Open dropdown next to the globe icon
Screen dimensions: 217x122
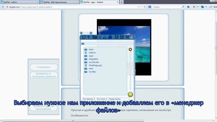click(206, 7)
